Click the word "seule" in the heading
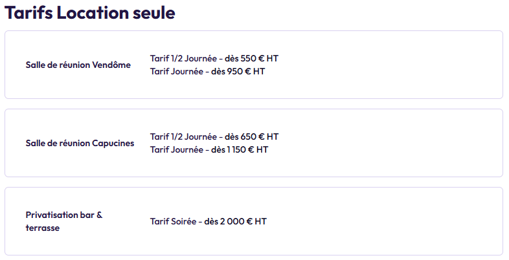Screen dimensions: 509x260 click(x=153, y=12)
